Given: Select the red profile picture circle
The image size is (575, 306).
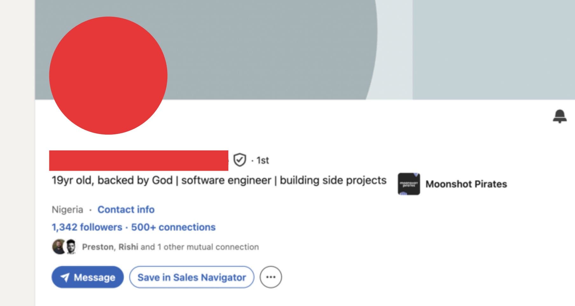Looking at the screenshot, I should tap(108, 76).
